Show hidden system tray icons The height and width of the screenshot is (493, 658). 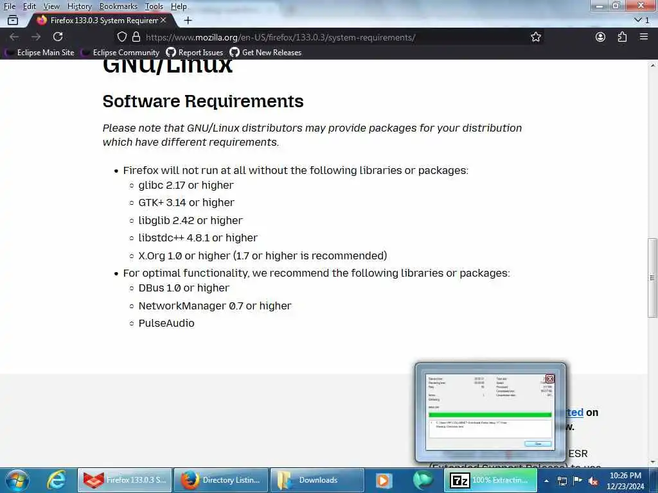546,481
